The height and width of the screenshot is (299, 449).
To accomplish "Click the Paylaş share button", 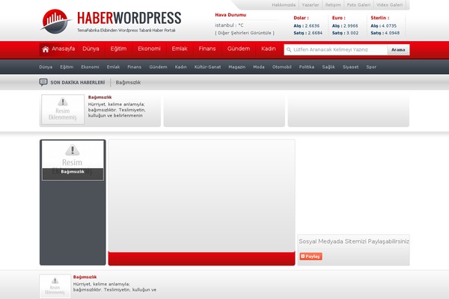I will coord(311,256).
